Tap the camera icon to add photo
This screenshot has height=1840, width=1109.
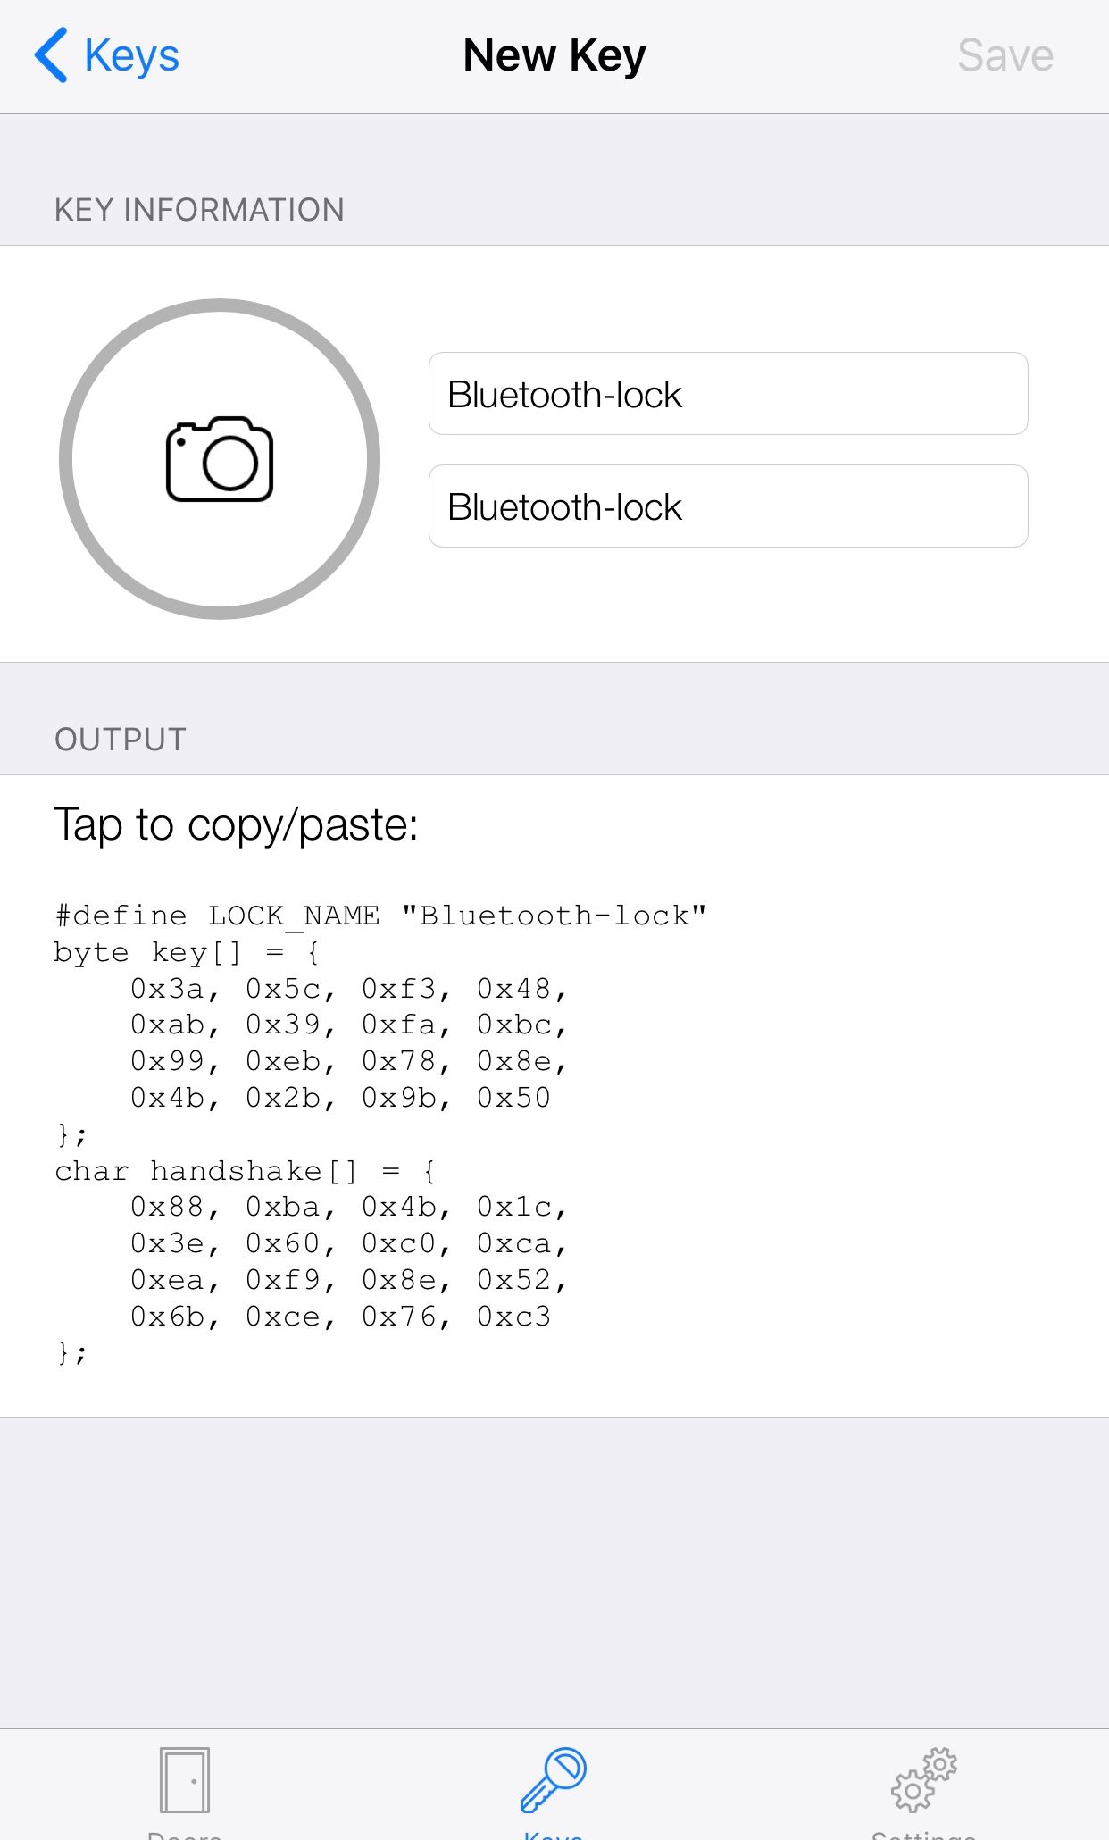tap(220, 459)
